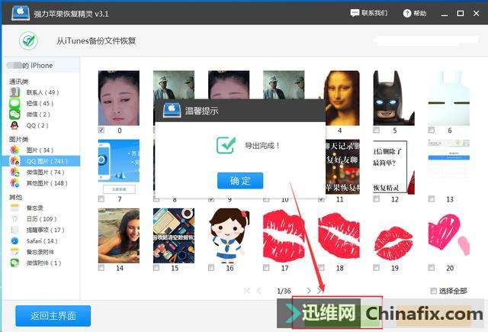Check the 选择全部 select all box
The image size is (488, 332).
[432, 291]
